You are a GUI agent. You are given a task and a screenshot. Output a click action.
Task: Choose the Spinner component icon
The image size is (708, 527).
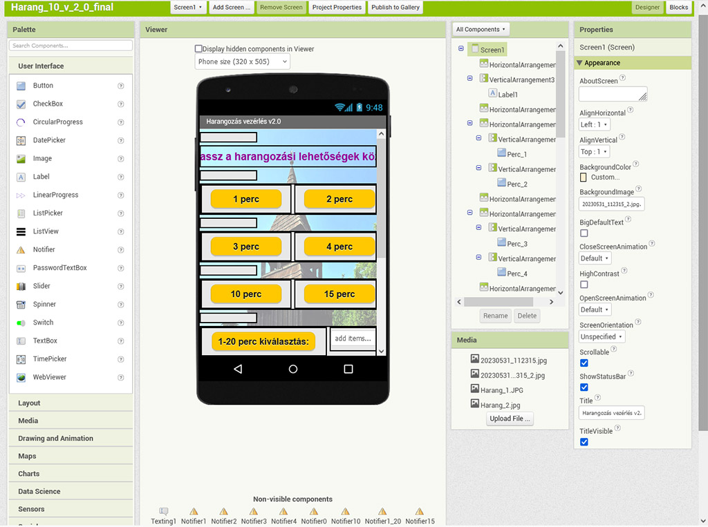coord(21,305)
